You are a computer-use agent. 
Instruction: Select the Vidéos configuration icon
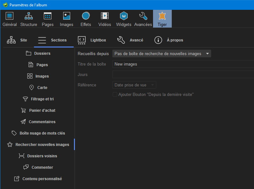104,18
